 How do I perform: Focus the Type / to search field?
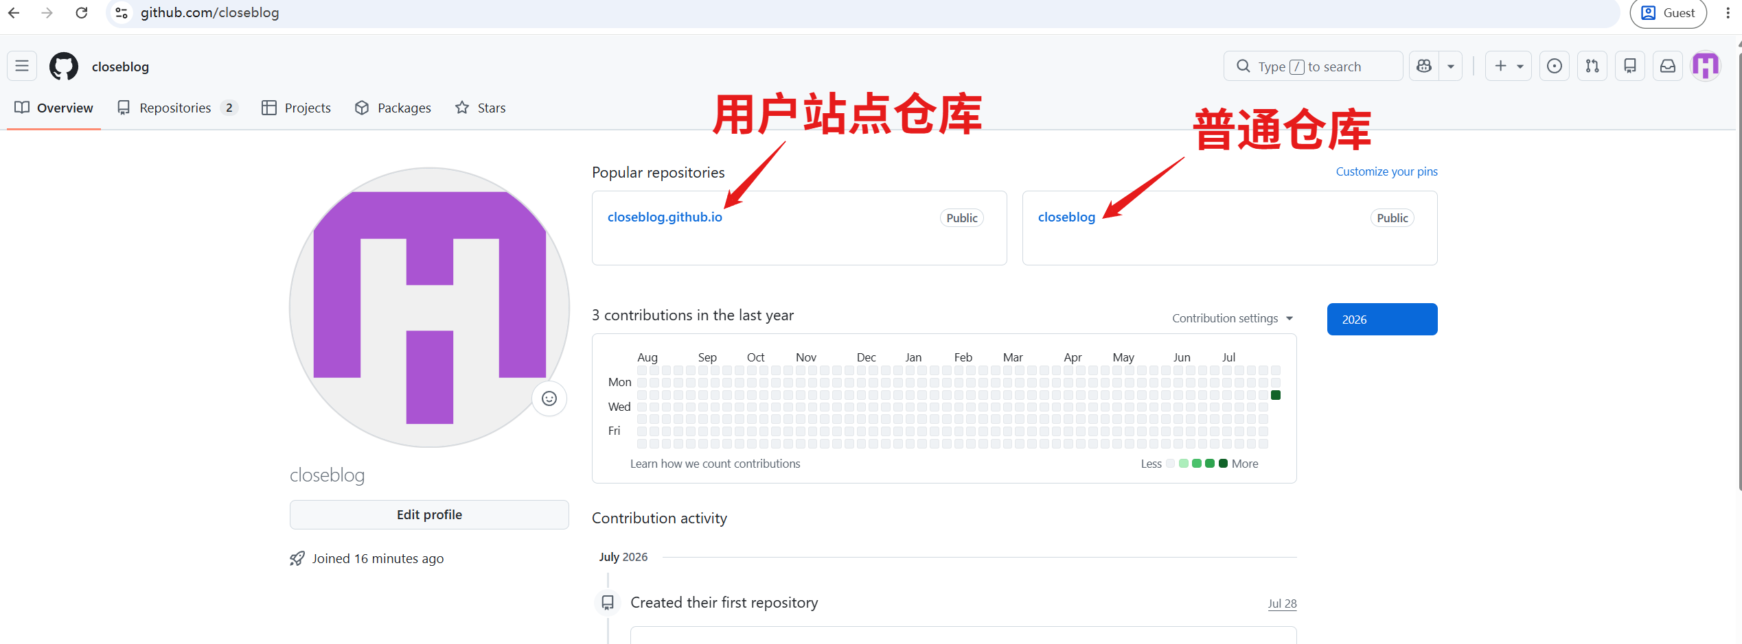pos(1313,67)
